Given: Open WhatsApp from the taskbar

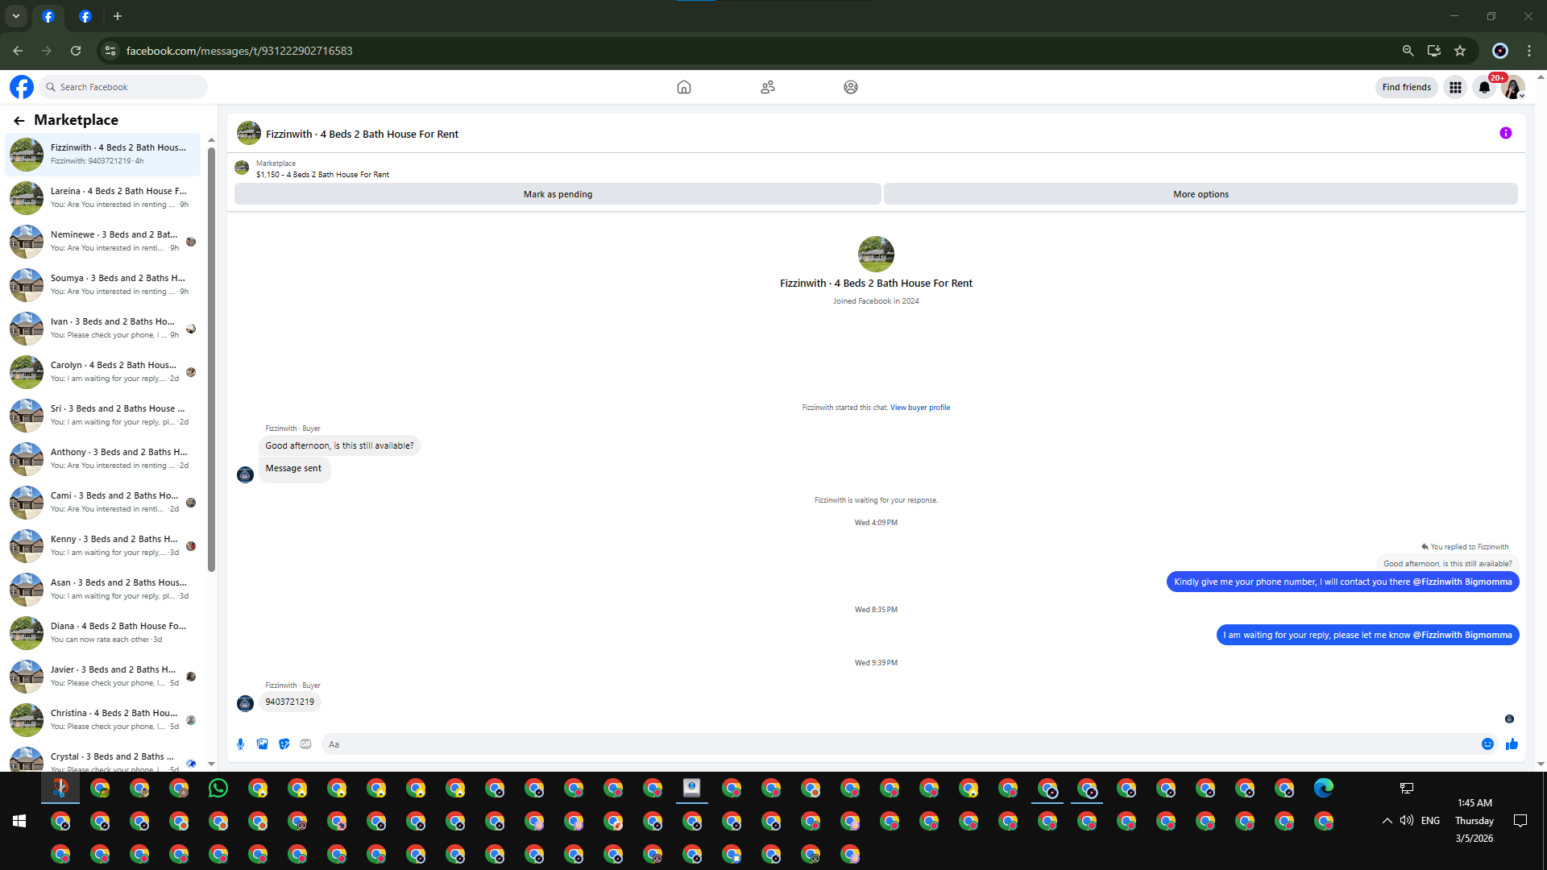Looking at the screenshot, I should pos(218,789).
